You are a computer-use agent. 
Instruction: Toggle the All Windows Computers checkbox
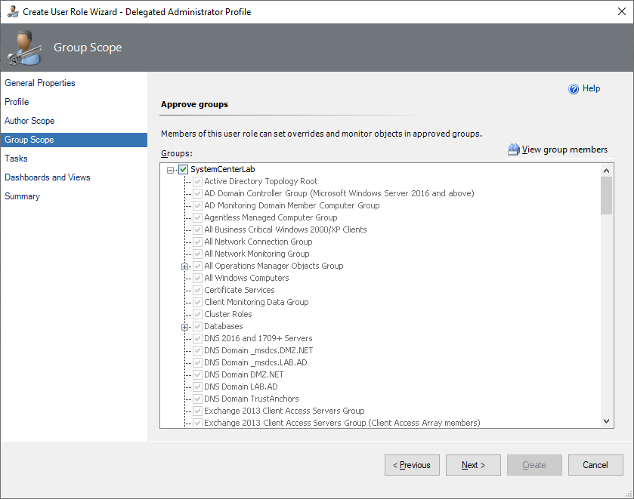(x=197, y=278)
